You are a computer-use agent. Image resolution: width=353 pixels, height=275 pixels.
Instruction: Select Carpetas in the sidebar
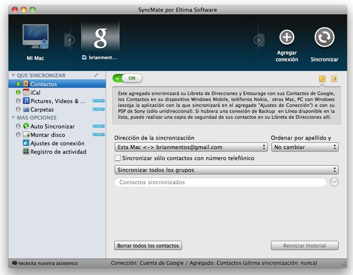[57, 110]
